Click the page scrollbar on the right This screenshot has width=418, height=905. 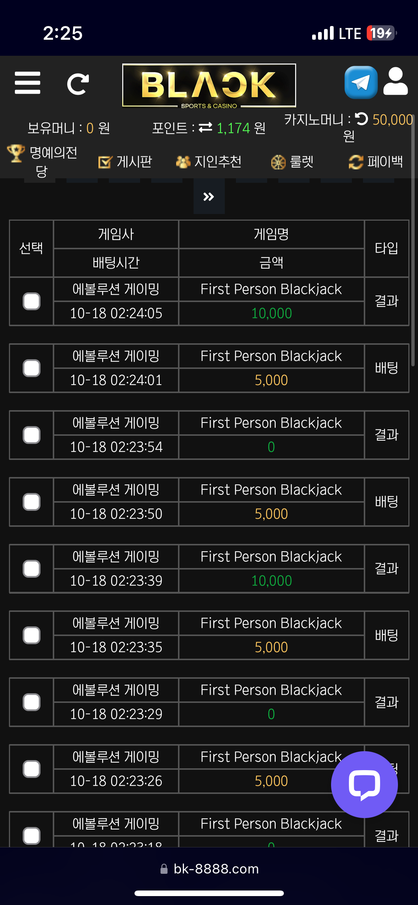point(413,241)
